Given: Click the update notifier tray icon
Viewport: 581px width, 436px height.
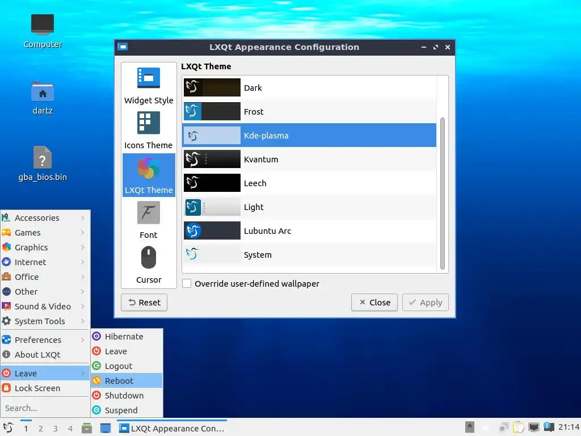Looking at the screenshot, I should 549,427.
